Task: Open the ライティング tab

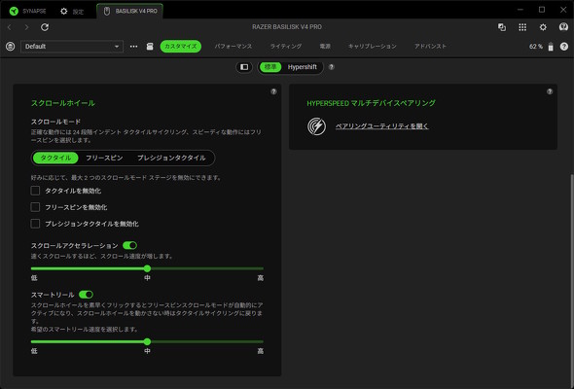Action: 286,47
